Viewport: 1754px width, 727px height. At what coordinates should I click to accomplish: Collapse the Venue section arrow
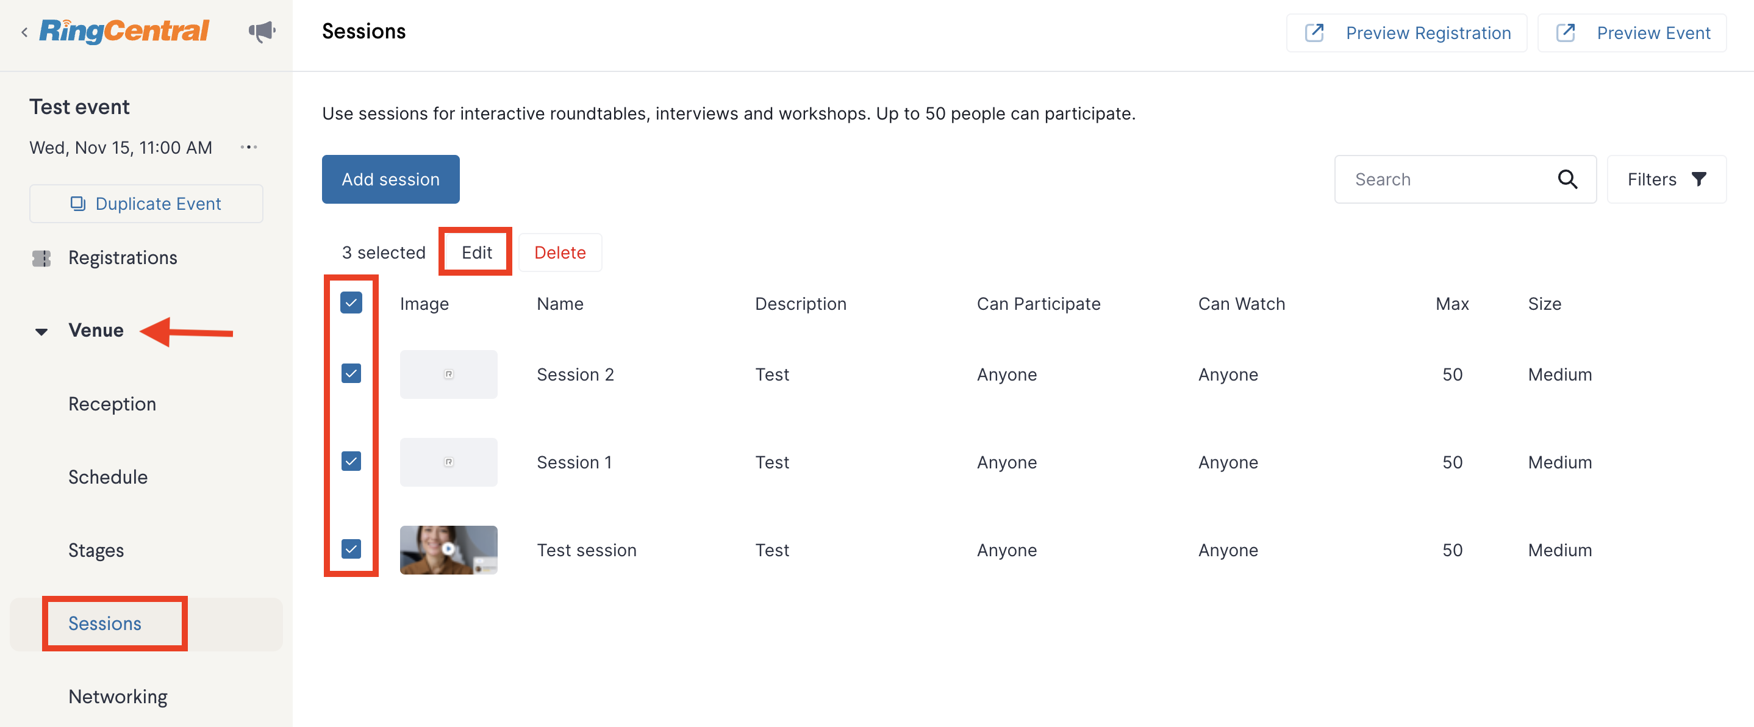[x=41, y=332]
